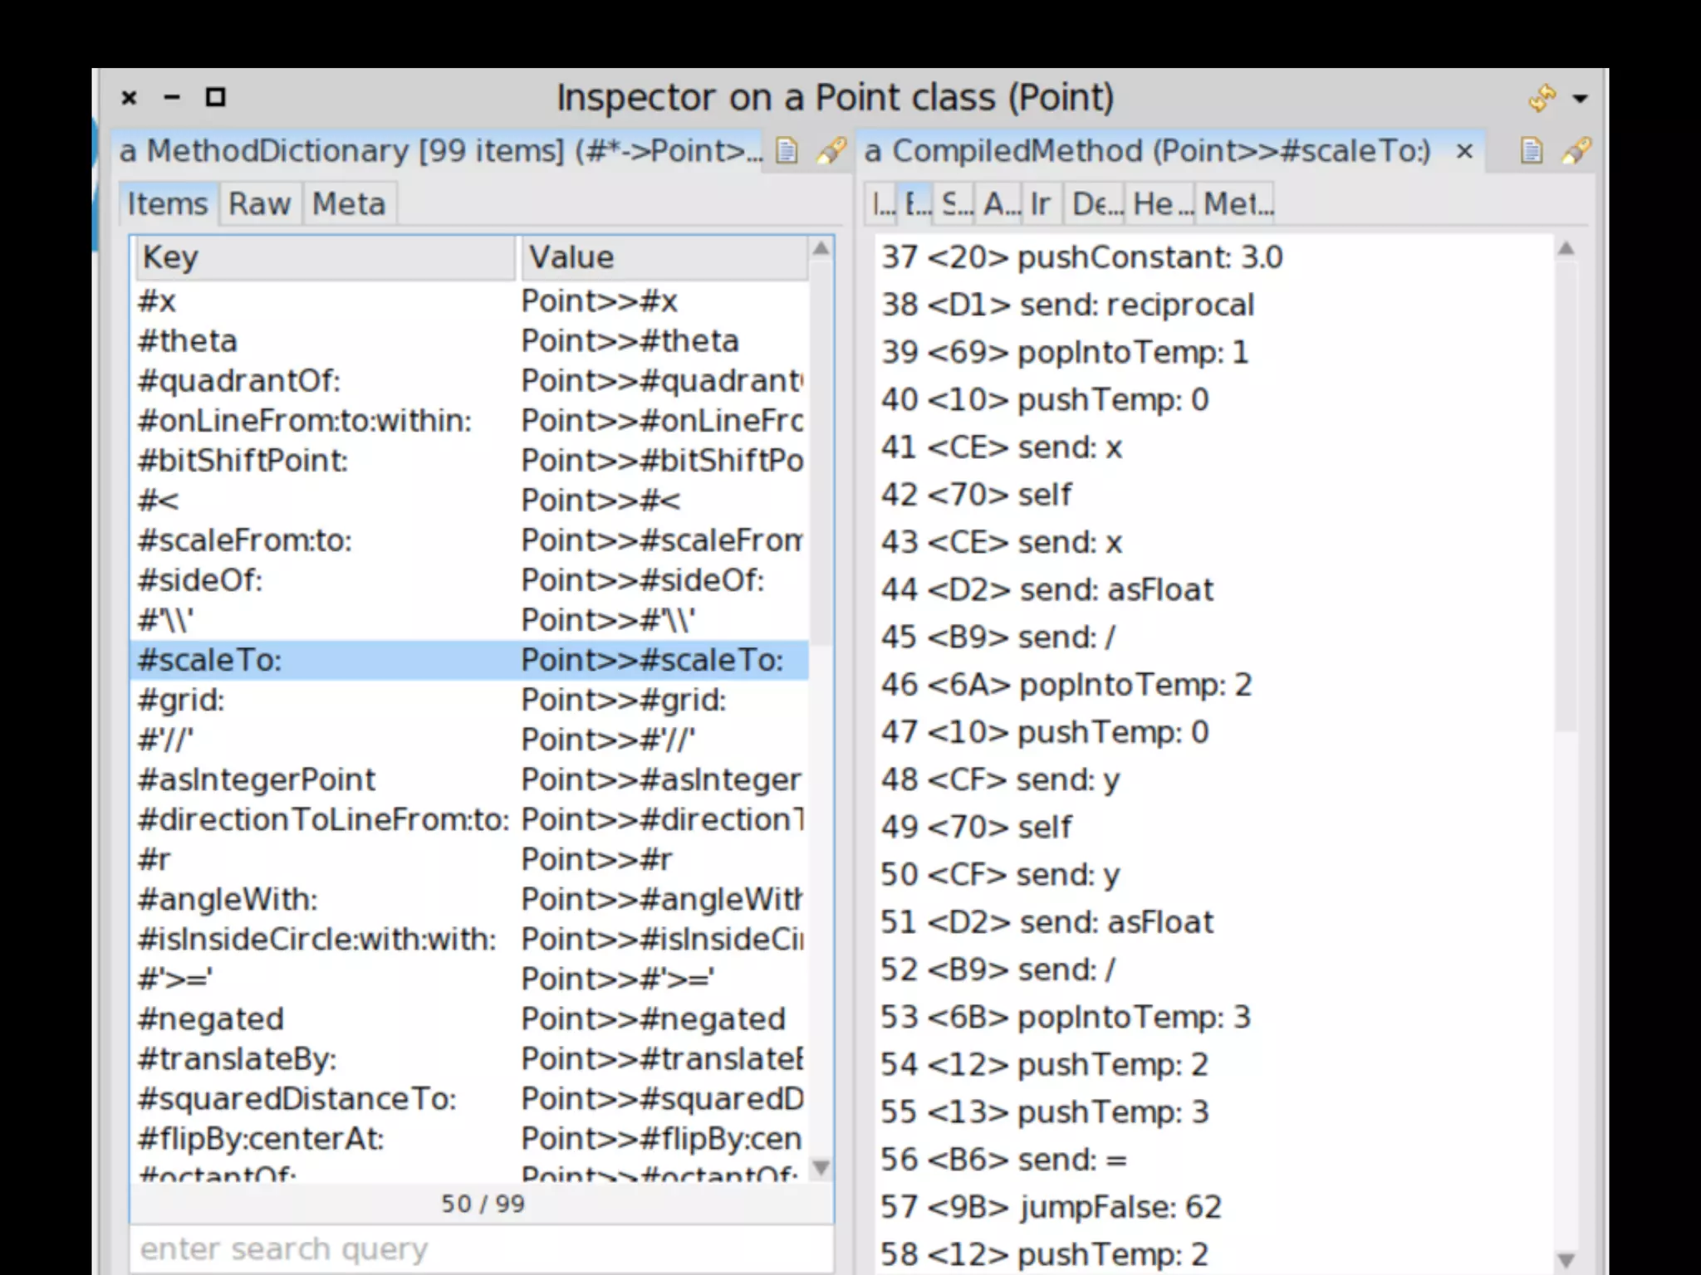Select the #negated key row
Viewport: 1701px width, 1275px height.
coord(469,1019)
